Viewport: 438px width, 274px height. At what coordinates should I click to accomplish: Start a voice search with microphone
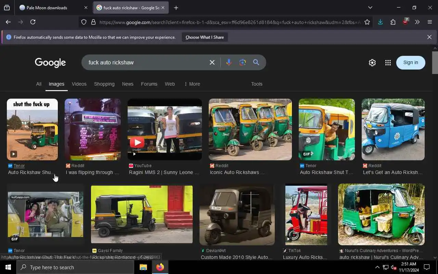point(229,62)
